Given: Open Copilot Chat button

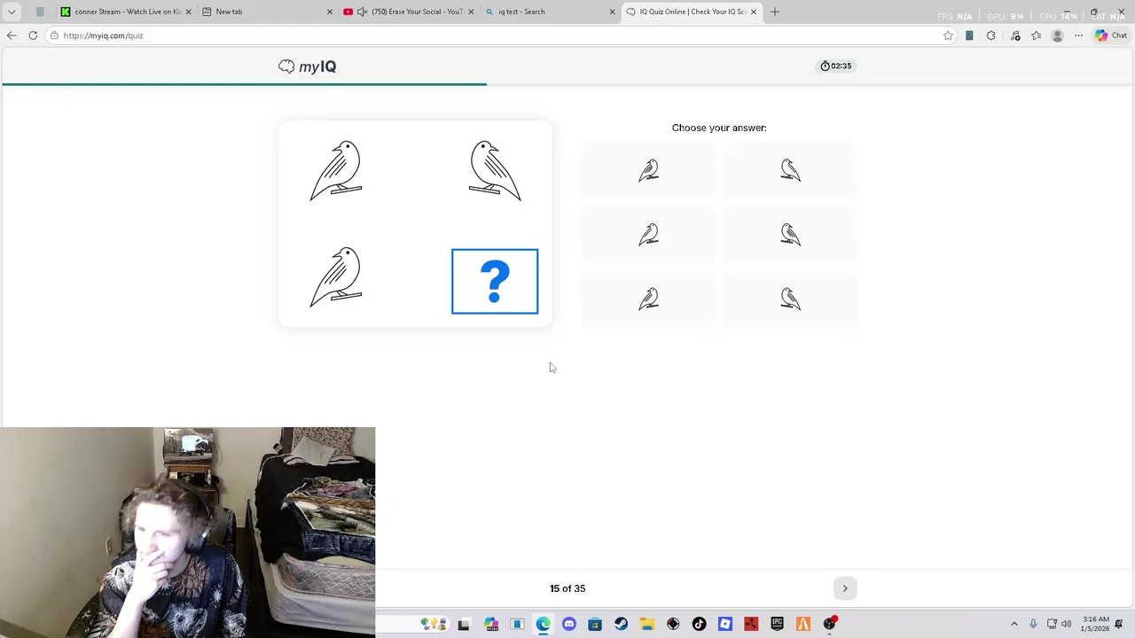Looking at the screenshot, I should click(1111, 35).
